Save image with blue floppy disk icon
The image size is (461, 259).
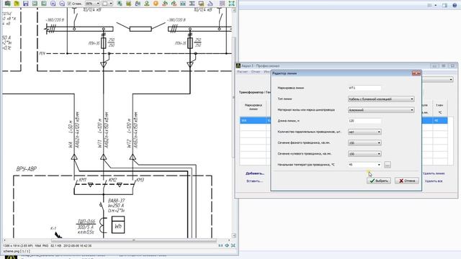(x=26, y=3)
